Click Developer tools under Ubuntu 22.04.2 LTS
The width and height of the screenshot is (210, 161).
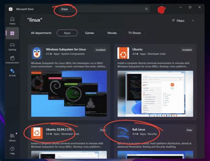pos(70,134)
